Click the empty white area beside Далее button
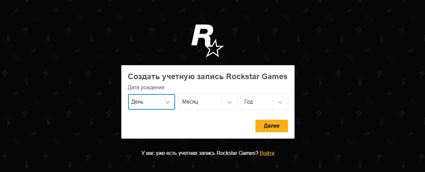 pyautogui.click(x=189, y=126)
